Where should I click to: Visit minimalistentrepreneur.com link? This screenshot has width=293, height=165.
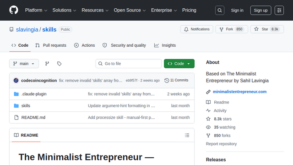click(x=239, y=92)
